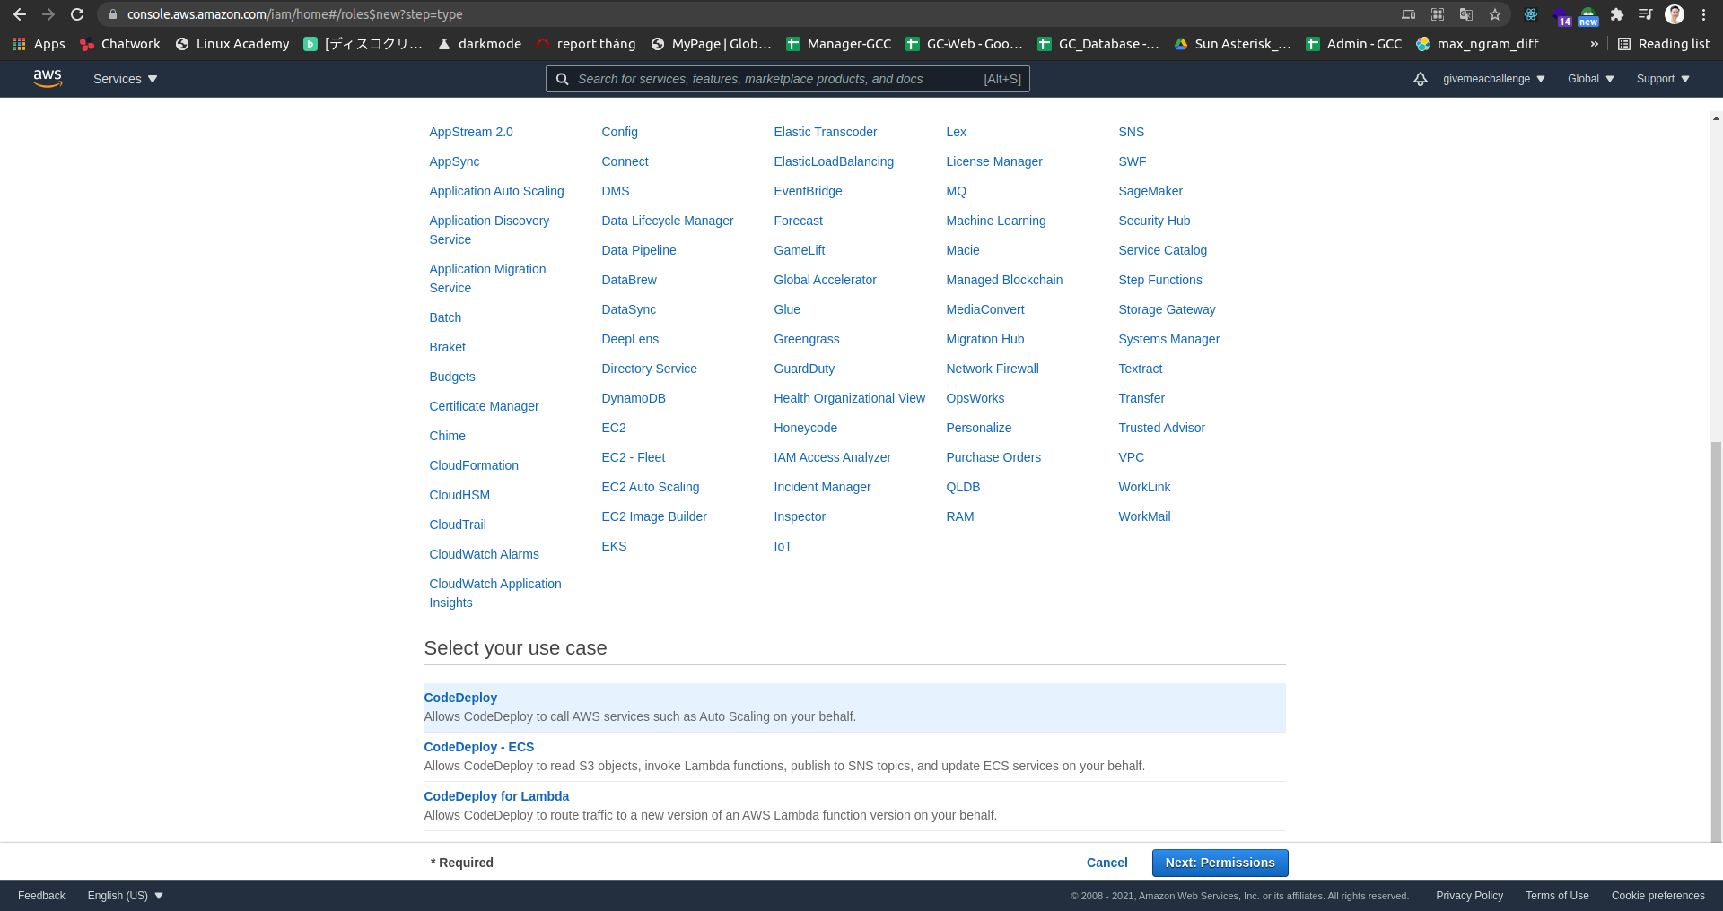Open the darkmode bookmark icon
Screen dimensions: 1723x911
click(442, 43)
